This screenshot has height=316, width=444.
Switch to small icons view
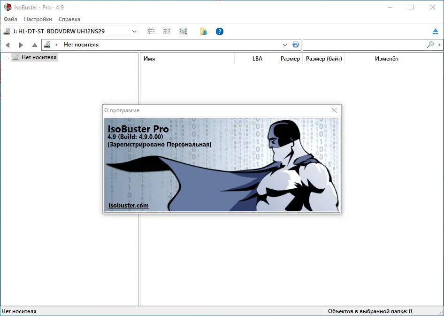167,31
